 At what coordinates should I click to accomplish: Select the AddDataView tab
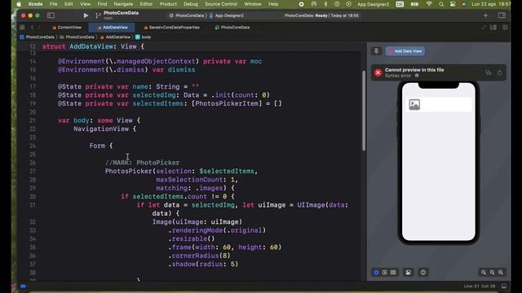click(113, 27)
